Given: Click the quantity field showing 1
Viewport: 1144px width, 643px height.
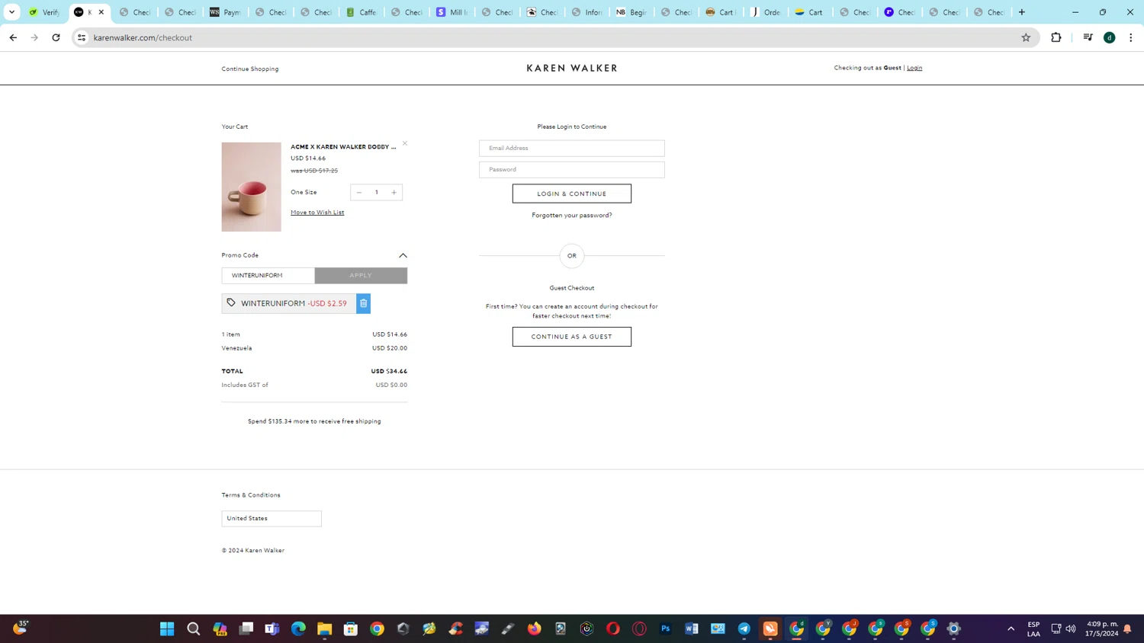Looking at the screenshot, I should (x=376, y=193).
